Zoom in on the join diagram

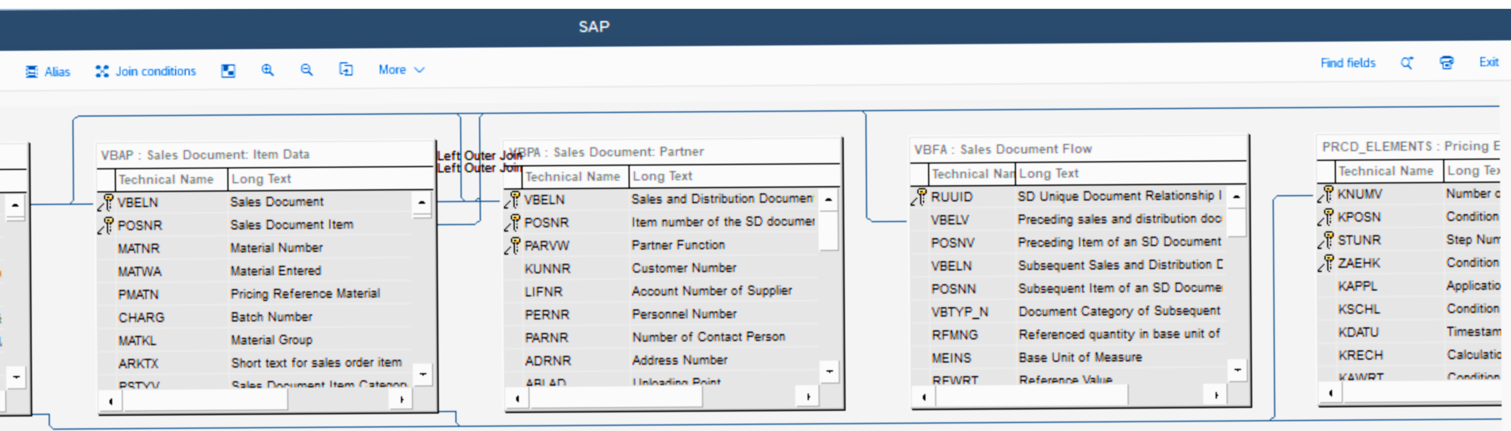[268, 70]
